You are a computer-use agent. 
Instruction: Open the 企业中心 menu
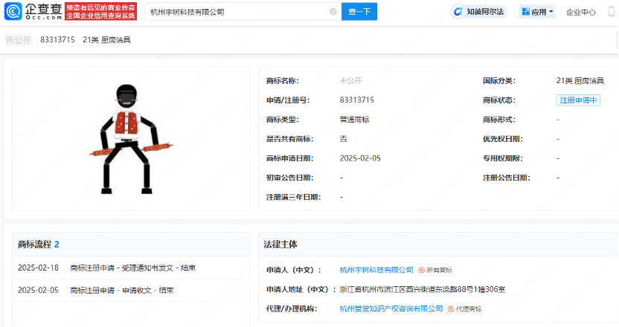tap(581, 12)
